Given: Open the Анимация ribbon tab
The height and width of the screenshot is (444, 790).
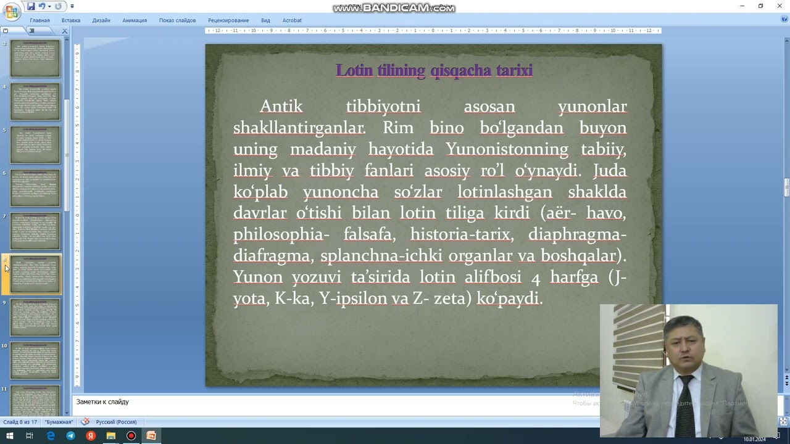Looking at the screenshot, I should point(135,20).
